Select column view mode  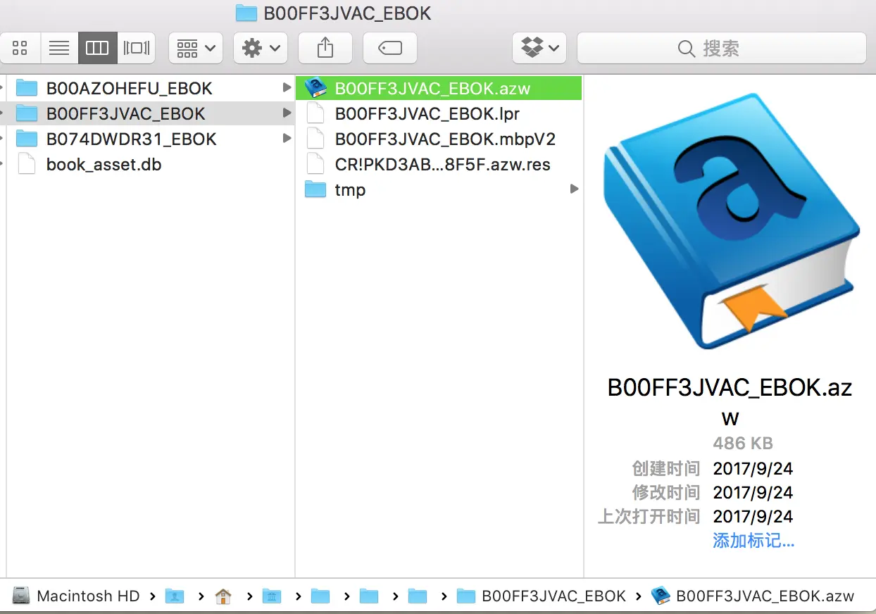(x=97, y=48)
